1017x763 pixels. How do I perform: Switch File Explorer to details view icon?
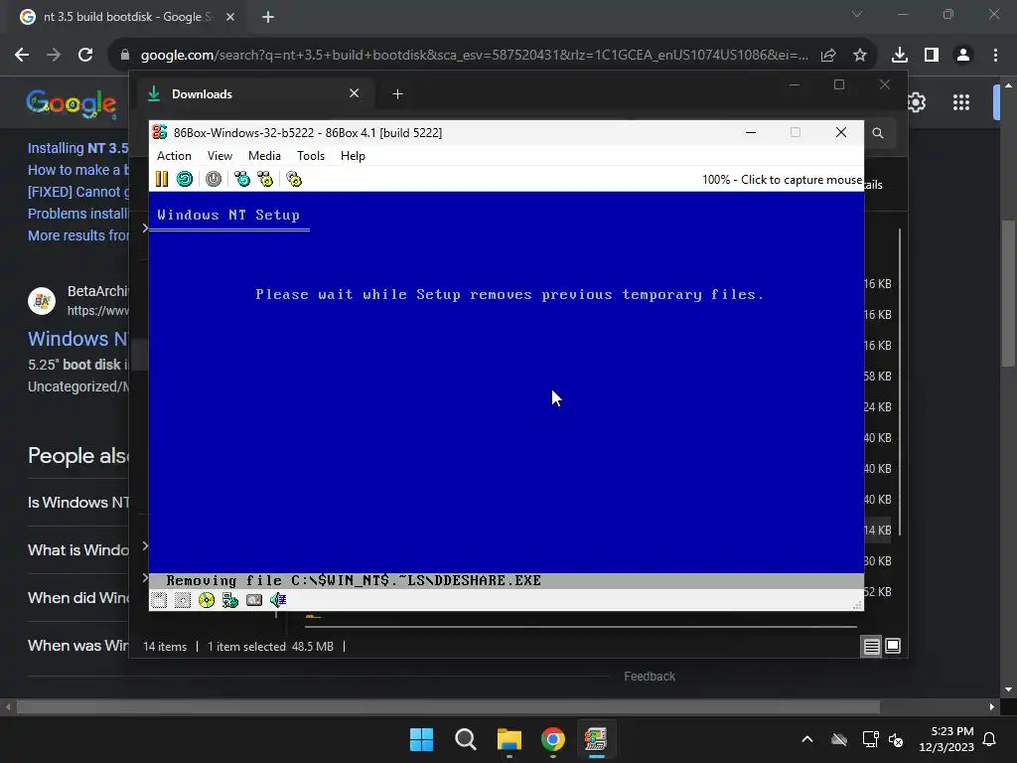[x=871, y=646]
